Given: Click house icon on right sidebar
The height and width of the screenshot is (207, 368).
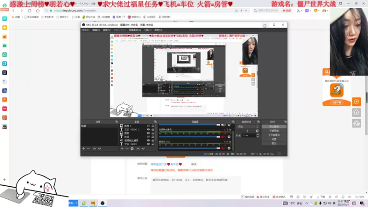Looking at the screenshot, I should click(356, 113).
